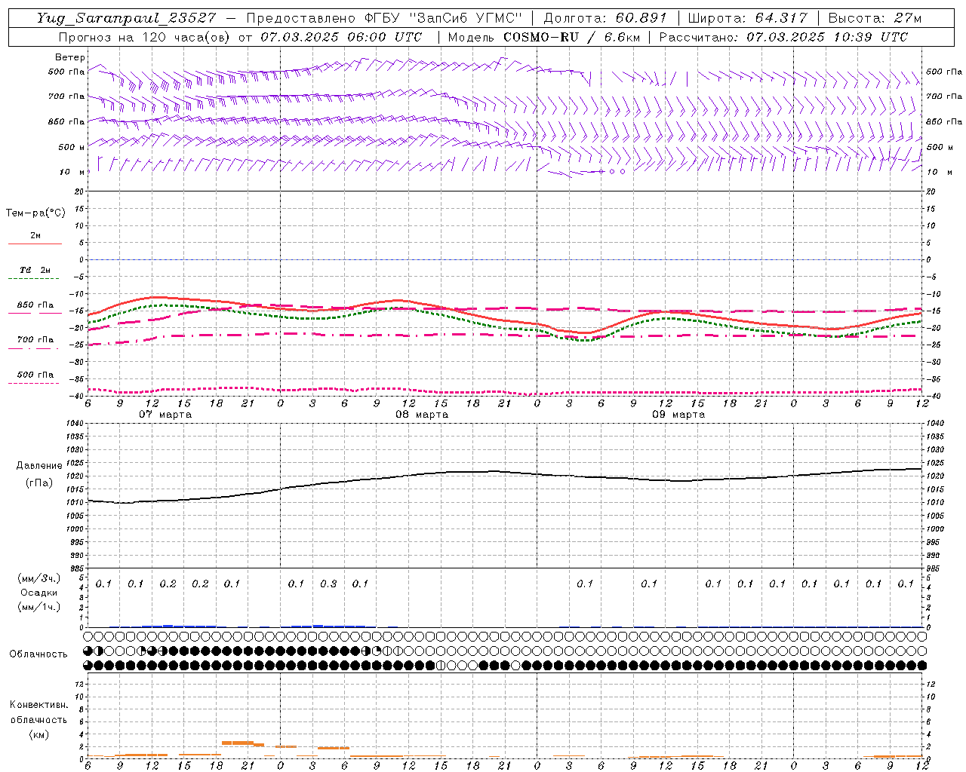The height and width of the screenshot is (772, 966).
Task: Click the tallest orange convective cloud bar
Action: 238,743
